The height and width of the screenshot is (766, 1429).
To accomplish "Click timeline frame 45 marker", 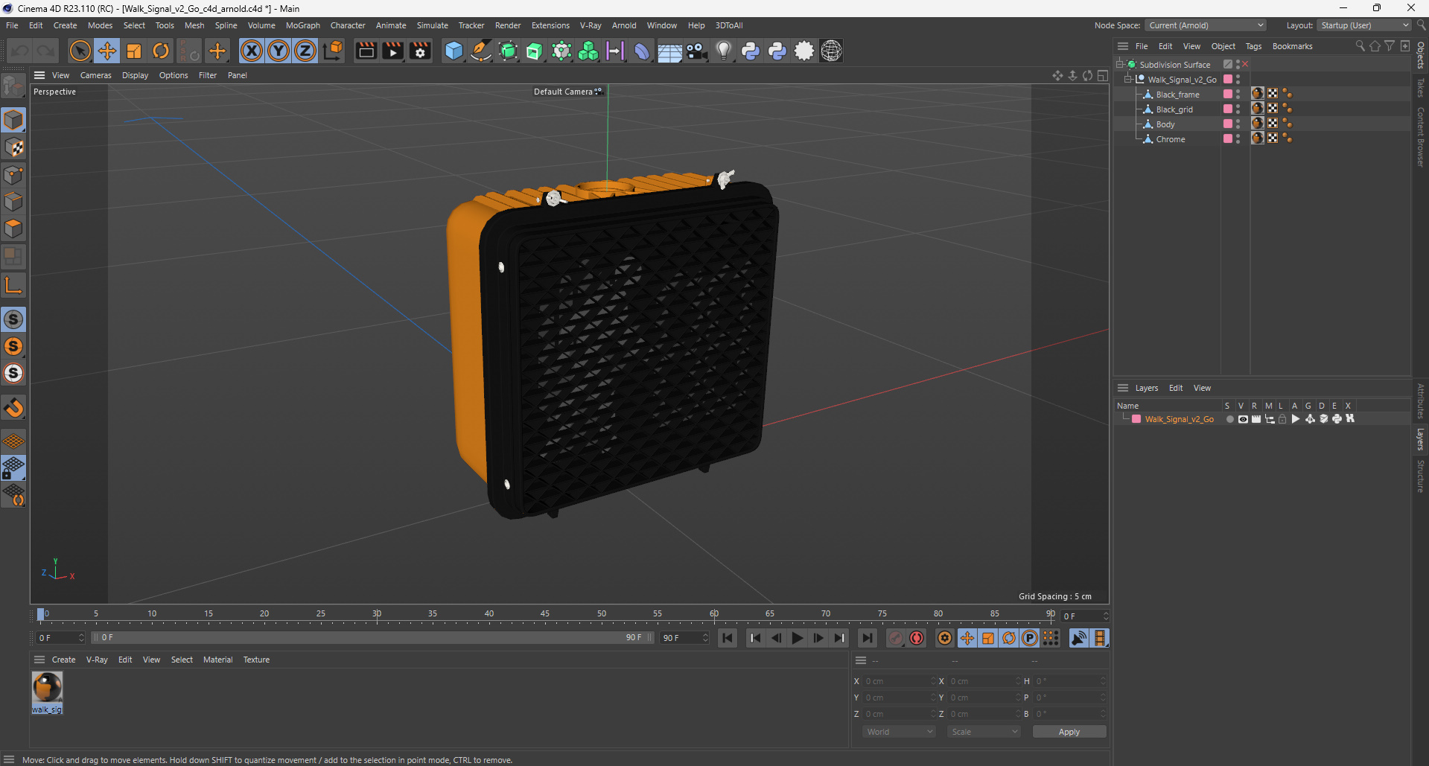I will tap(545, 615).
